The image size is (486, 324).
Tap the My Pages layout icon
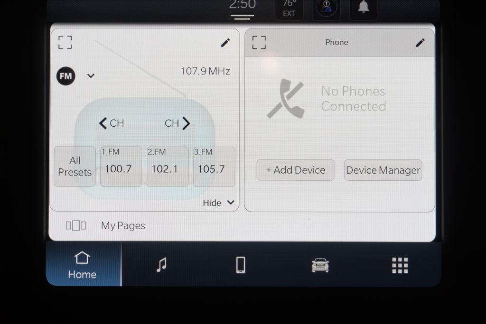pos(75,225)
